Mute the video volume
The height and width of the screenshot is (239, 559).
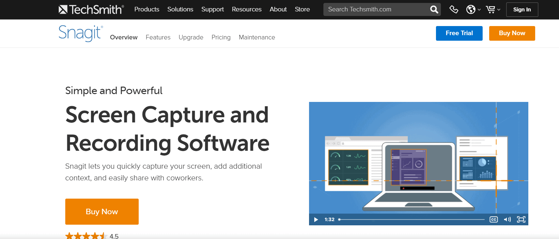click(x=507, y=219)
